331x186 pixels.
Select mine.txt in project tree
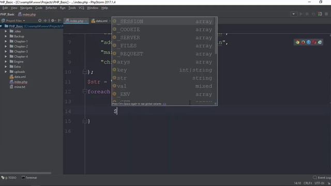tap(18, 87)
